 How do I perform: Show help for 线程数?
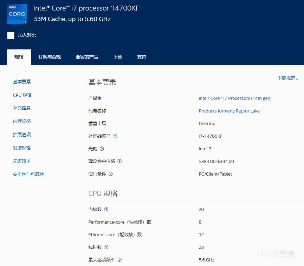106,247
